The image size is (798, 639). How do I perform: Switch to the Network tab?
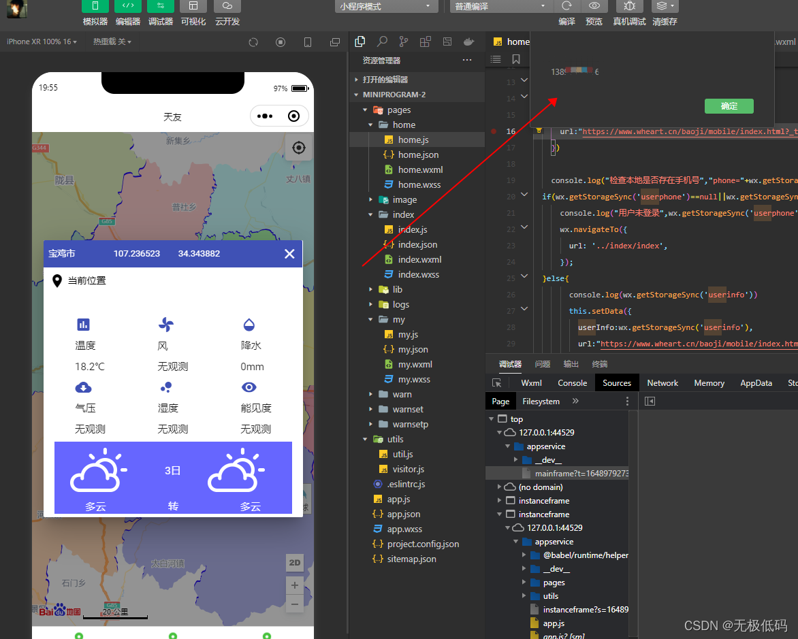coord(662,383)
